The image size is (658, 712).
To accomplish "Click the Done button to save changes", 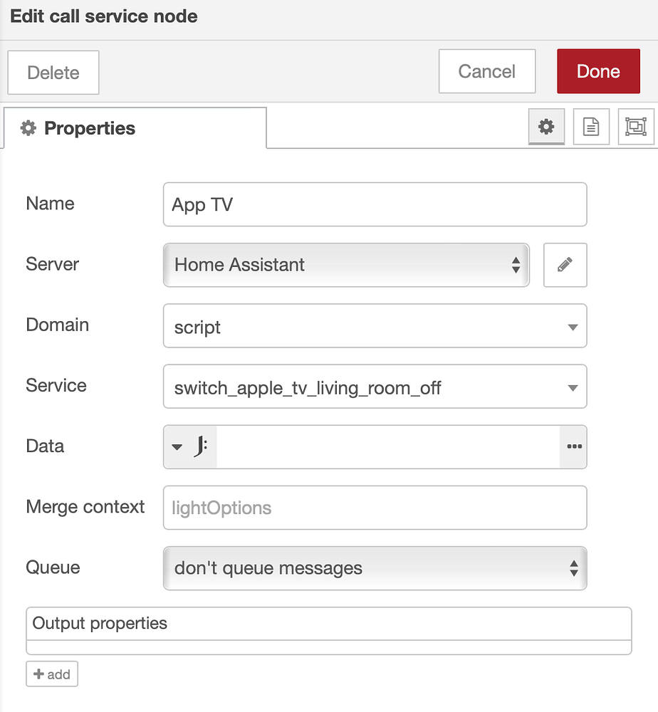I will (598, 71).
